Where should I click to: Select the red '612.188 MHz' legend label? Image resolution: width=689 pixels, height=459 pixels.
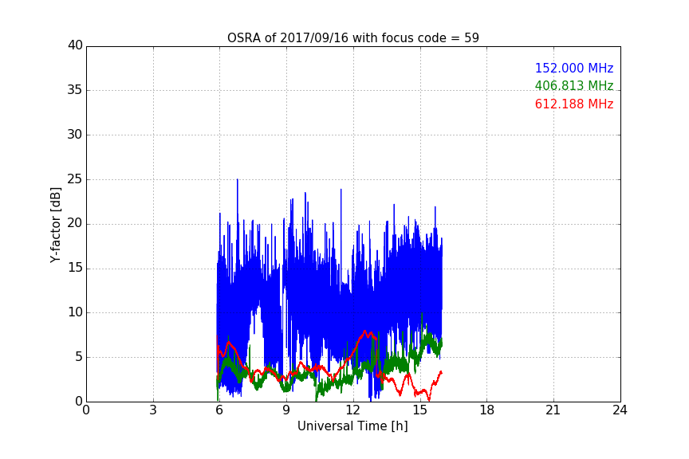(574, 104)
